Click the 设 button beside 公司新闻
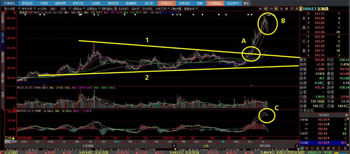The height and width of the screenshot is (154, 350). (174, 146)
